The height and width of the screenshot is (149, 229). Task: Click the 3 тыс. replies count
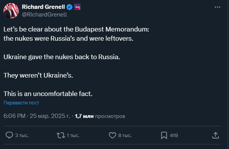point(22,136)
